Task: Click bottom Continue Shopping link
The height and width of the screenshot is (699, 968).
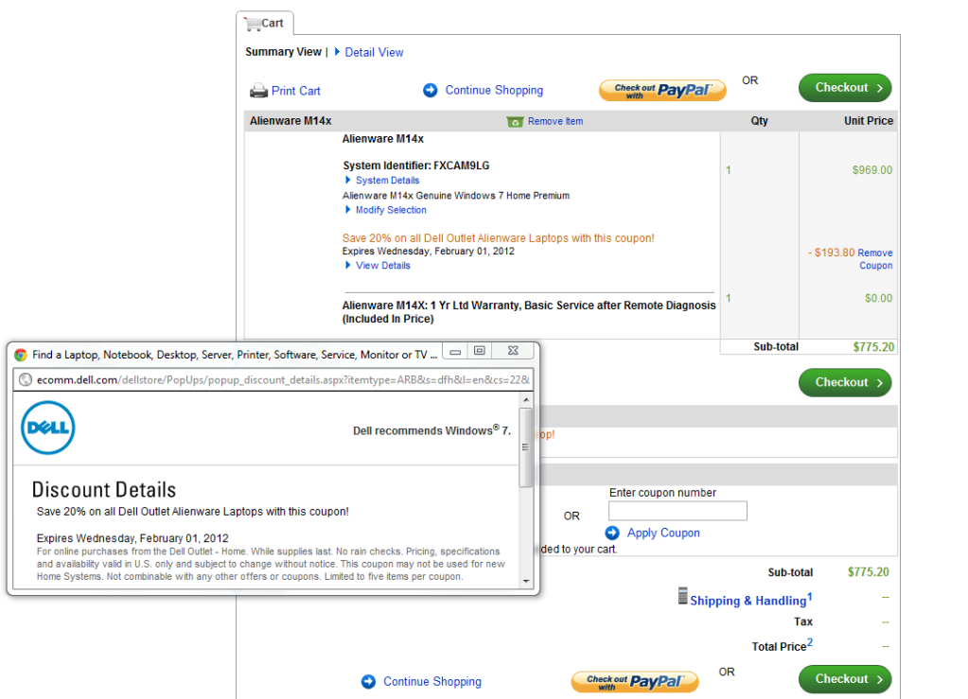Action: (x=432, y=681)
